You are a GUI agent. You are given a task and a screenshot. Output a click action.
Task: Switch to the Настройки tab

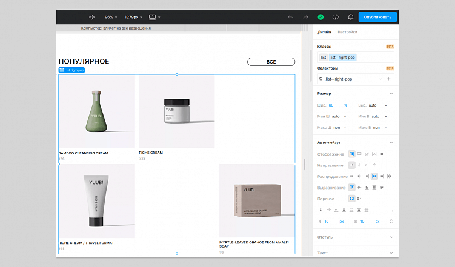(347, 32)
